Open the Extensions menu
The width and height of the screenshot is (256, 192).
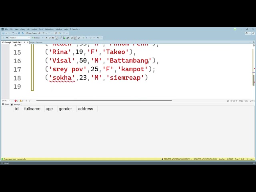click(49, 29)
